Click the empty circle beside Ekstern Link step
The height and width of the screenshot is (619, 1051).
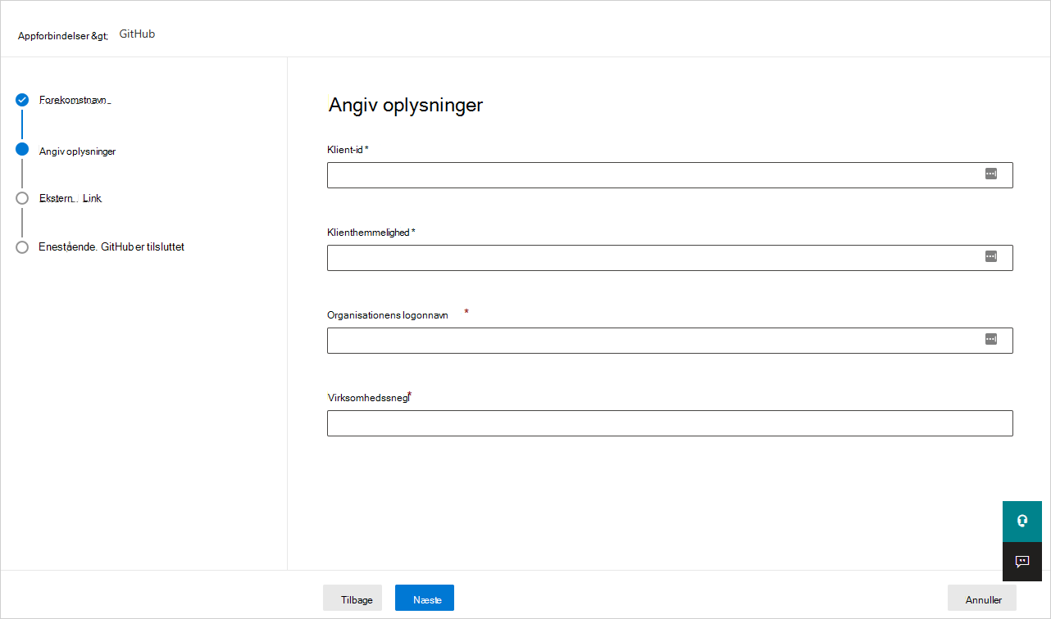21,198
